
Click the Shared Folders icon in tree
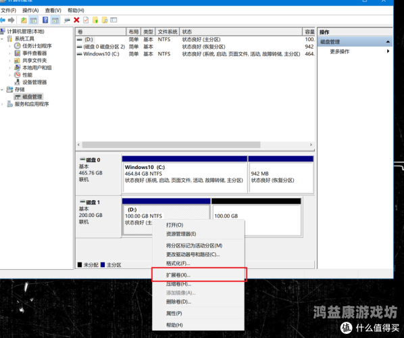click(x=17, y=60)
